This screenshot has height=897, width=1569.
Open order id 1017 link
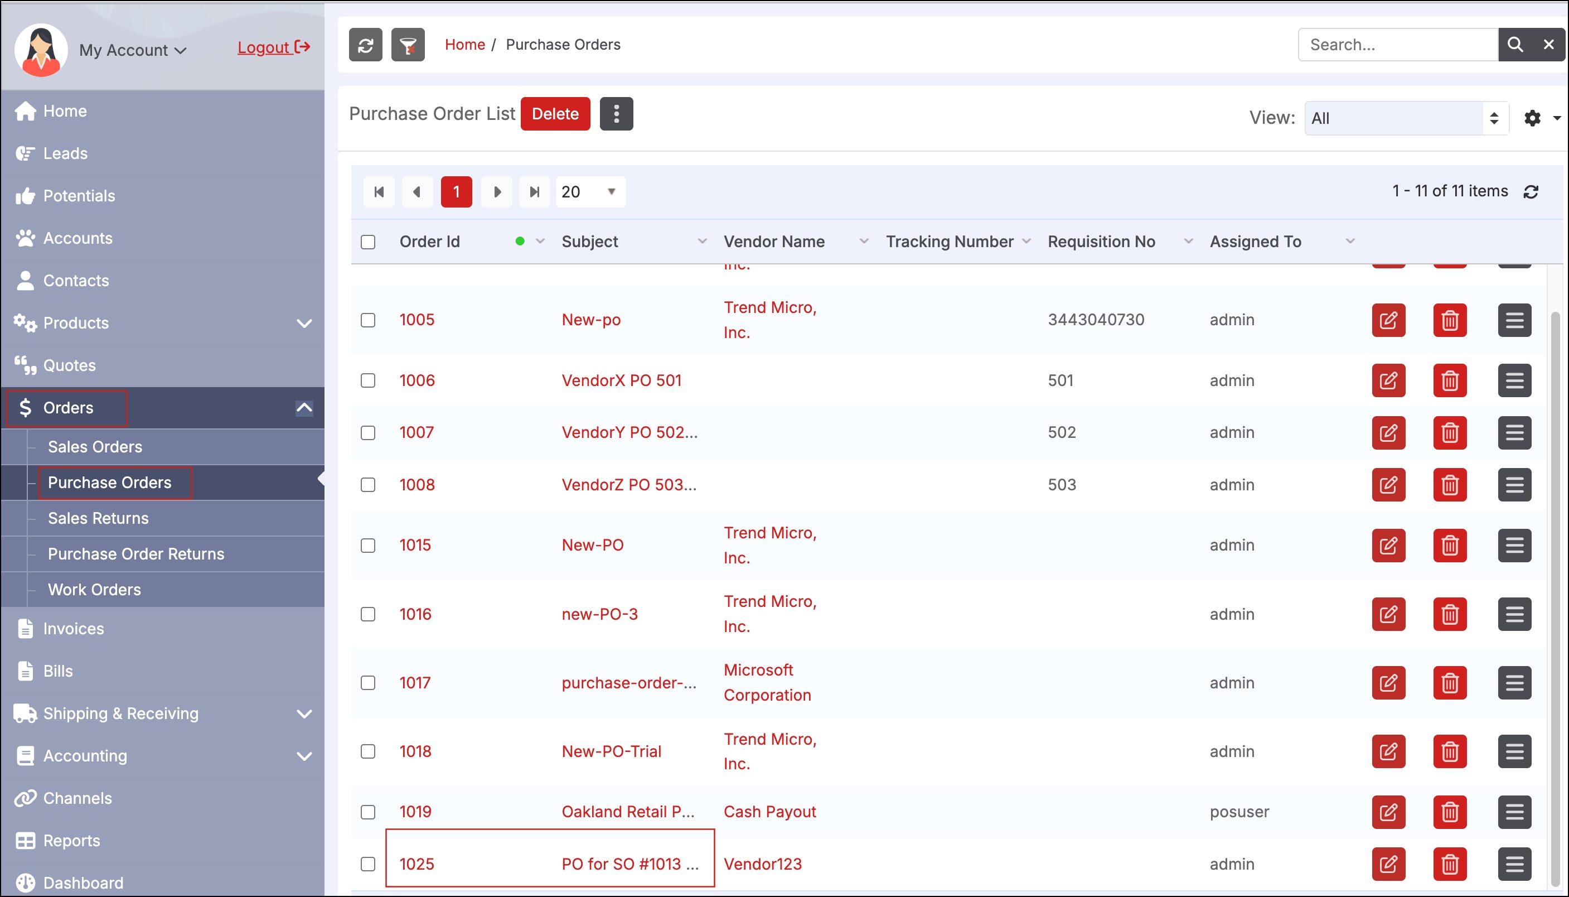pos(415,683)
